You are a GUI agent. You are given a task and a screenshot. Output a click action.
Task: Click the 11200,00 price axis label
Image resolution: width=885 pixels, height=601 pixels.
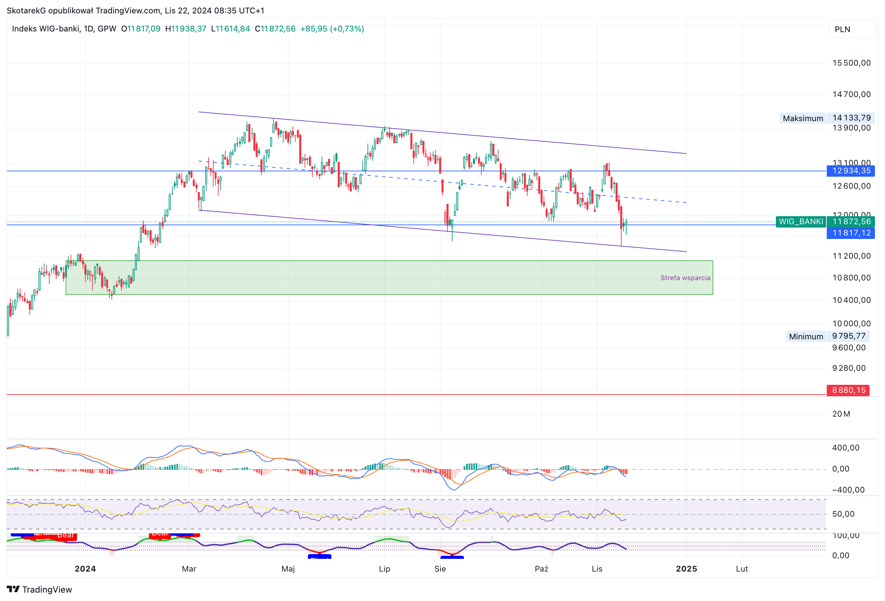tap(851, 256)
